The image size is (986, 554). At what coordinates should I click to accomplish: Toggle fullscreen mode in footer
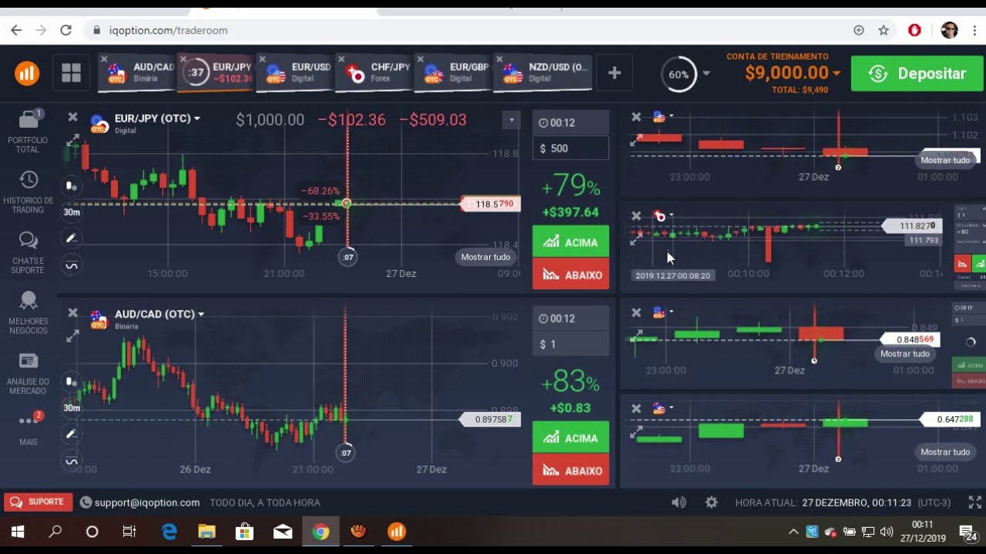(974, 502)
